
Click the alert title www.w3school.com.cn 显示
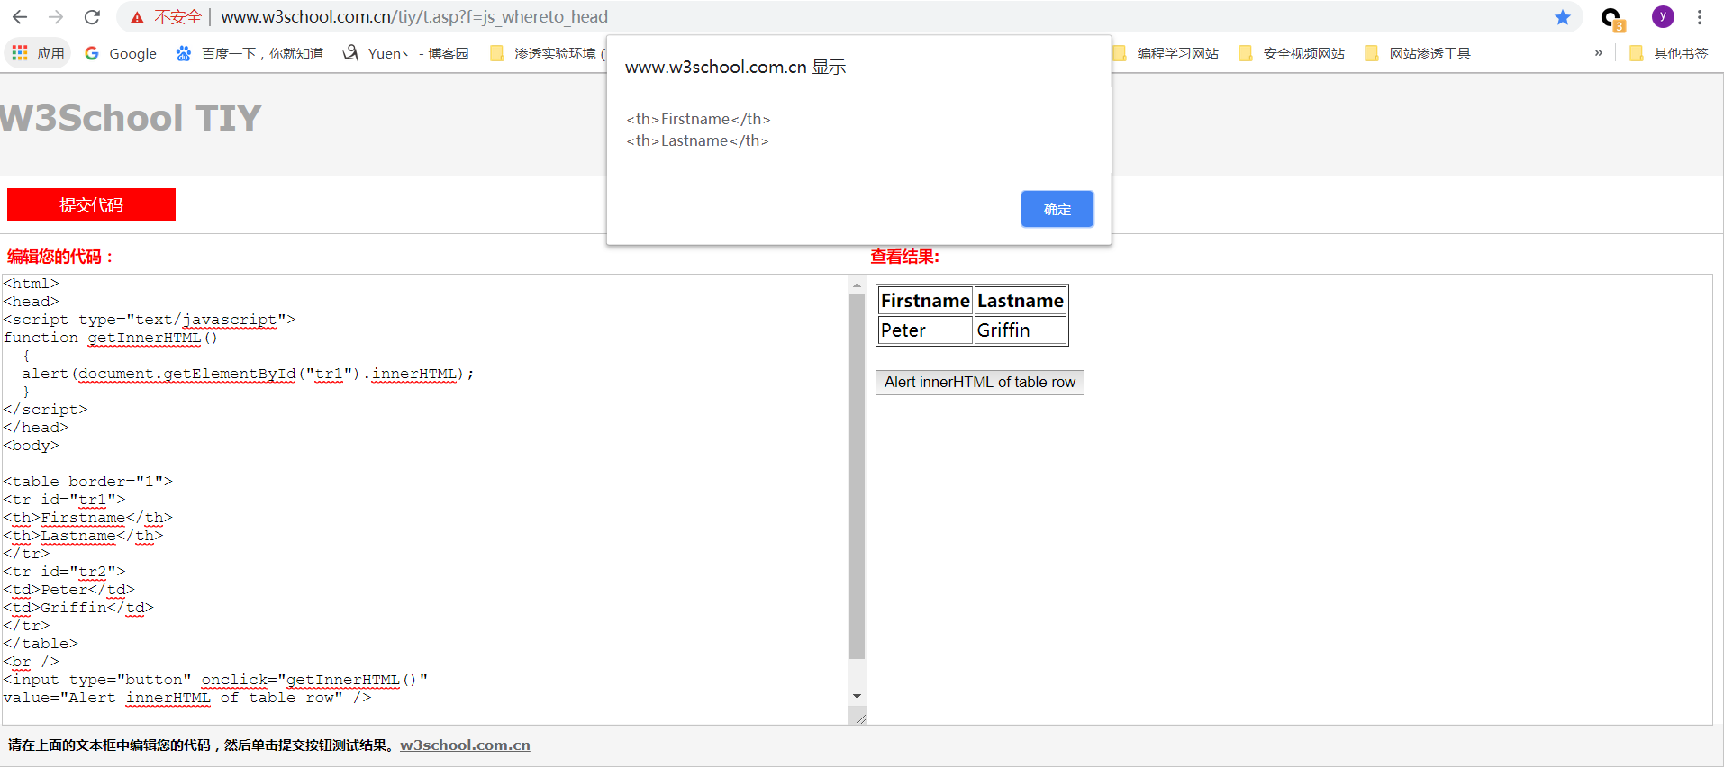coord(735,67)
